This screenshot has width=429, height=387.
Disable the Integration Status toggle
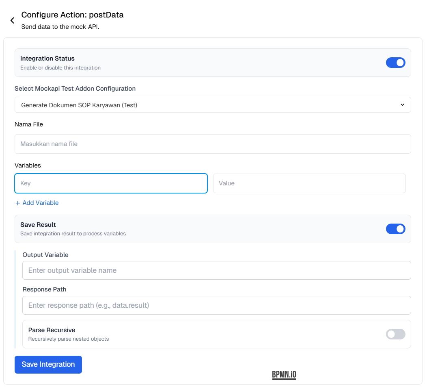click(x=395, y=63)
